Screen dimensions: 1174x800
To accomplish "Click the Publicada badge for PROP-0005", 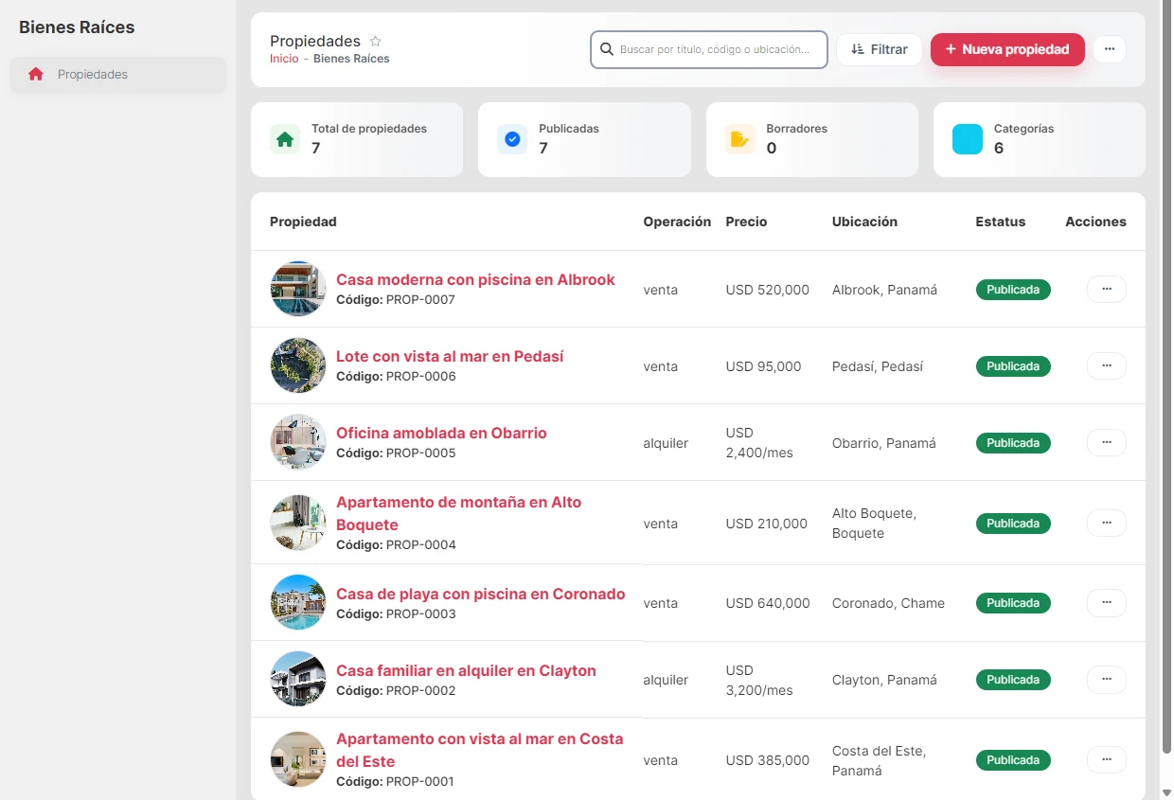I will (x=1013, y=443).
